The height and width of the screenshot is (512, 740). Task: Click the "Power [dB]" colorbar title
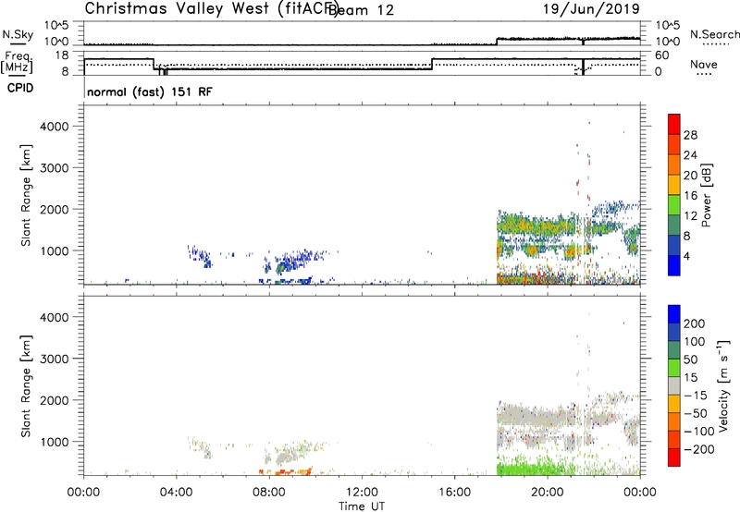706,195
